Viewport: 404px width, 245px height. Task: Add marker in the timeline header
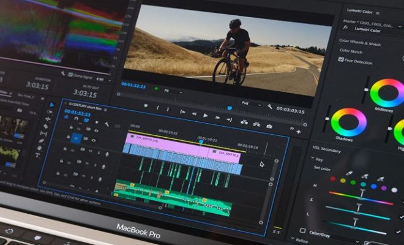(x=97, y=122)
